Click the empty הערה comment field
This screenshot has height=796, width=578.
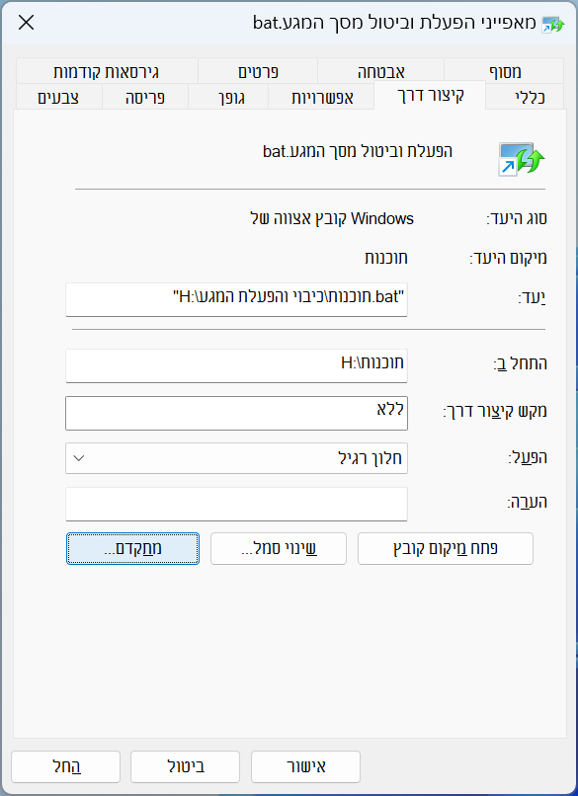pyautogui.click(x=237, y=504)
